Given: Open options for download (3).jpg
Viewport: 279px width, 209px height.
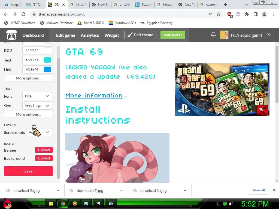Looking at the screenshot, I should [58, 190].
